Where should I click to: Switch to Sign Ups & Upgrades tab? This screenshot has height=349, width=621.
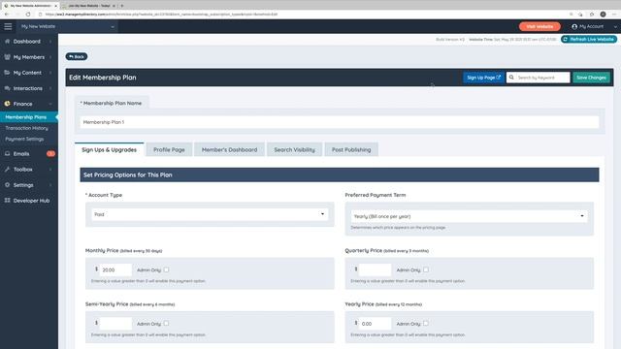point(110,149)
